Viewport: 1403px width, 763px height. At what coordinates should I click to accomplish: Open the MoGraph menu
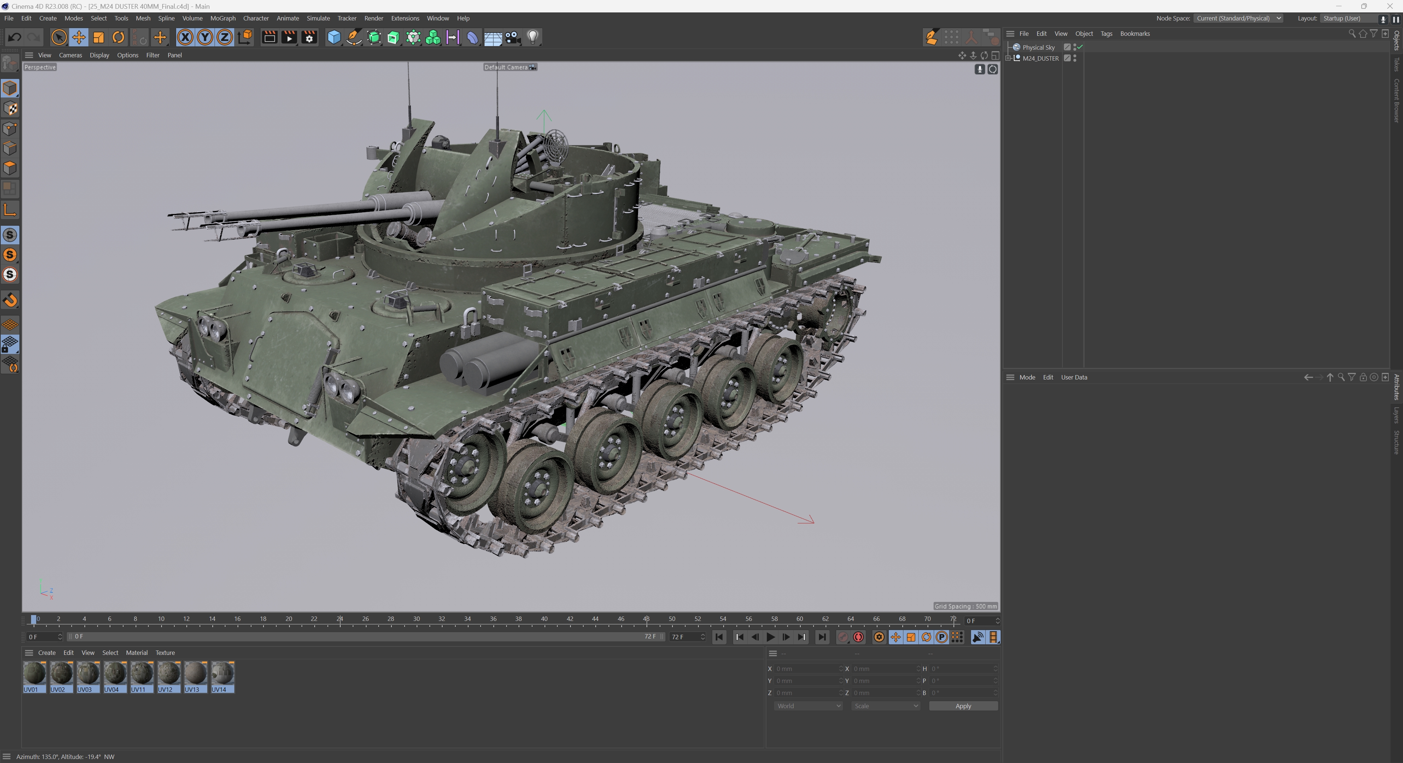coord(223,19)
